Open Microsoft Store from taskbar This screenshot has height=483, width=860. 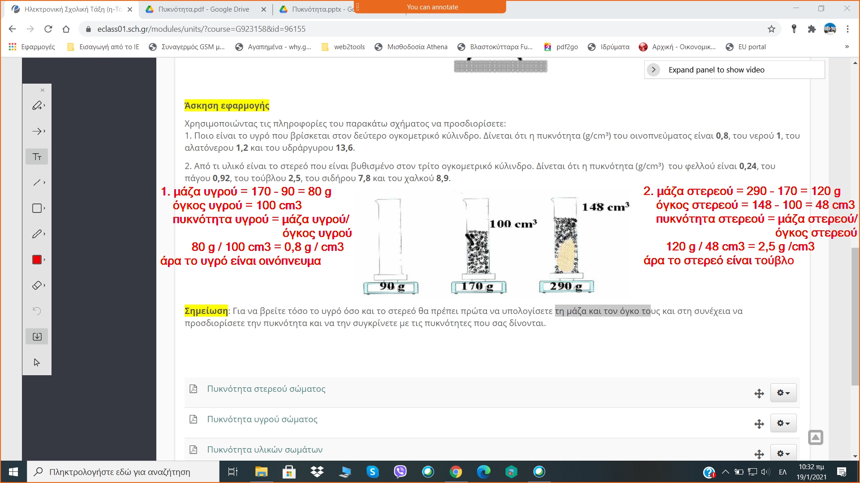point(289,472)
